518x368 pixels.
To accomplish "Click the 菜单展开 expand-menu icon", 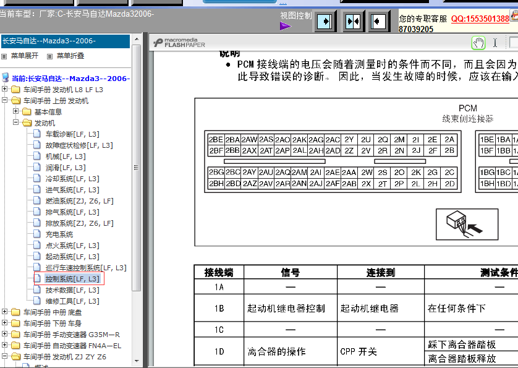I will tap(4, 56).
